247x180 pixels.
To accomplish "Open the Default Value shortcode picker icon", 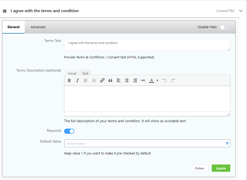I will click(227, 143).
